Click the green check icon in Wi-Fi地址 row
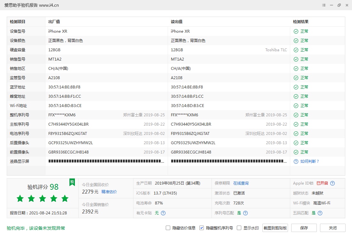The image size is (352, 240). click(296, 106)
